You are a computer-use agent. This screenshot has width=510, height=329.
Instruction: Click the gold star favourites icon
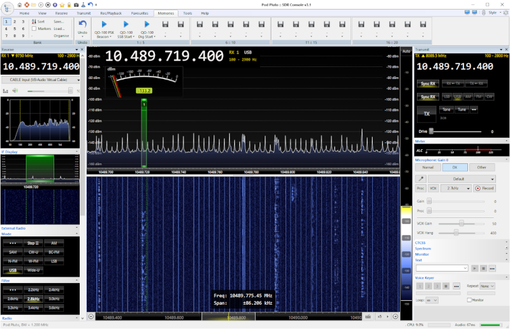pos(62,5)
